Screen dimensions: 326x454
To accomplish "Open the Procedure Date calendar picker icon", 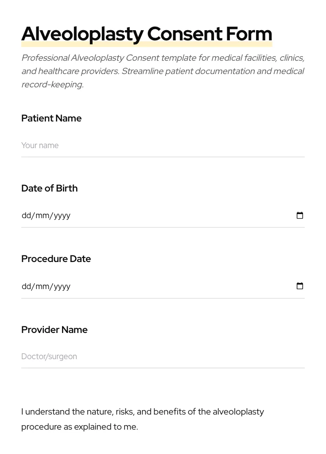I will coord(300,286).
